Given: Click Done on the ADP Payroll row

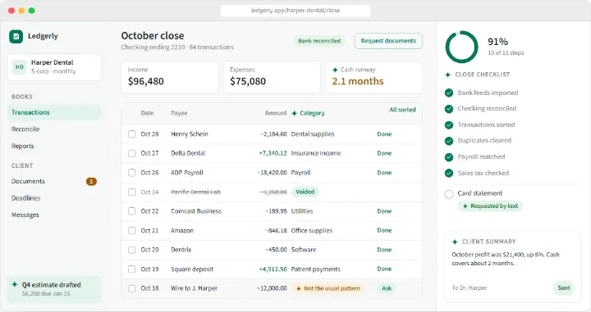Looking at the screenshot, I should tap(384, 173).
